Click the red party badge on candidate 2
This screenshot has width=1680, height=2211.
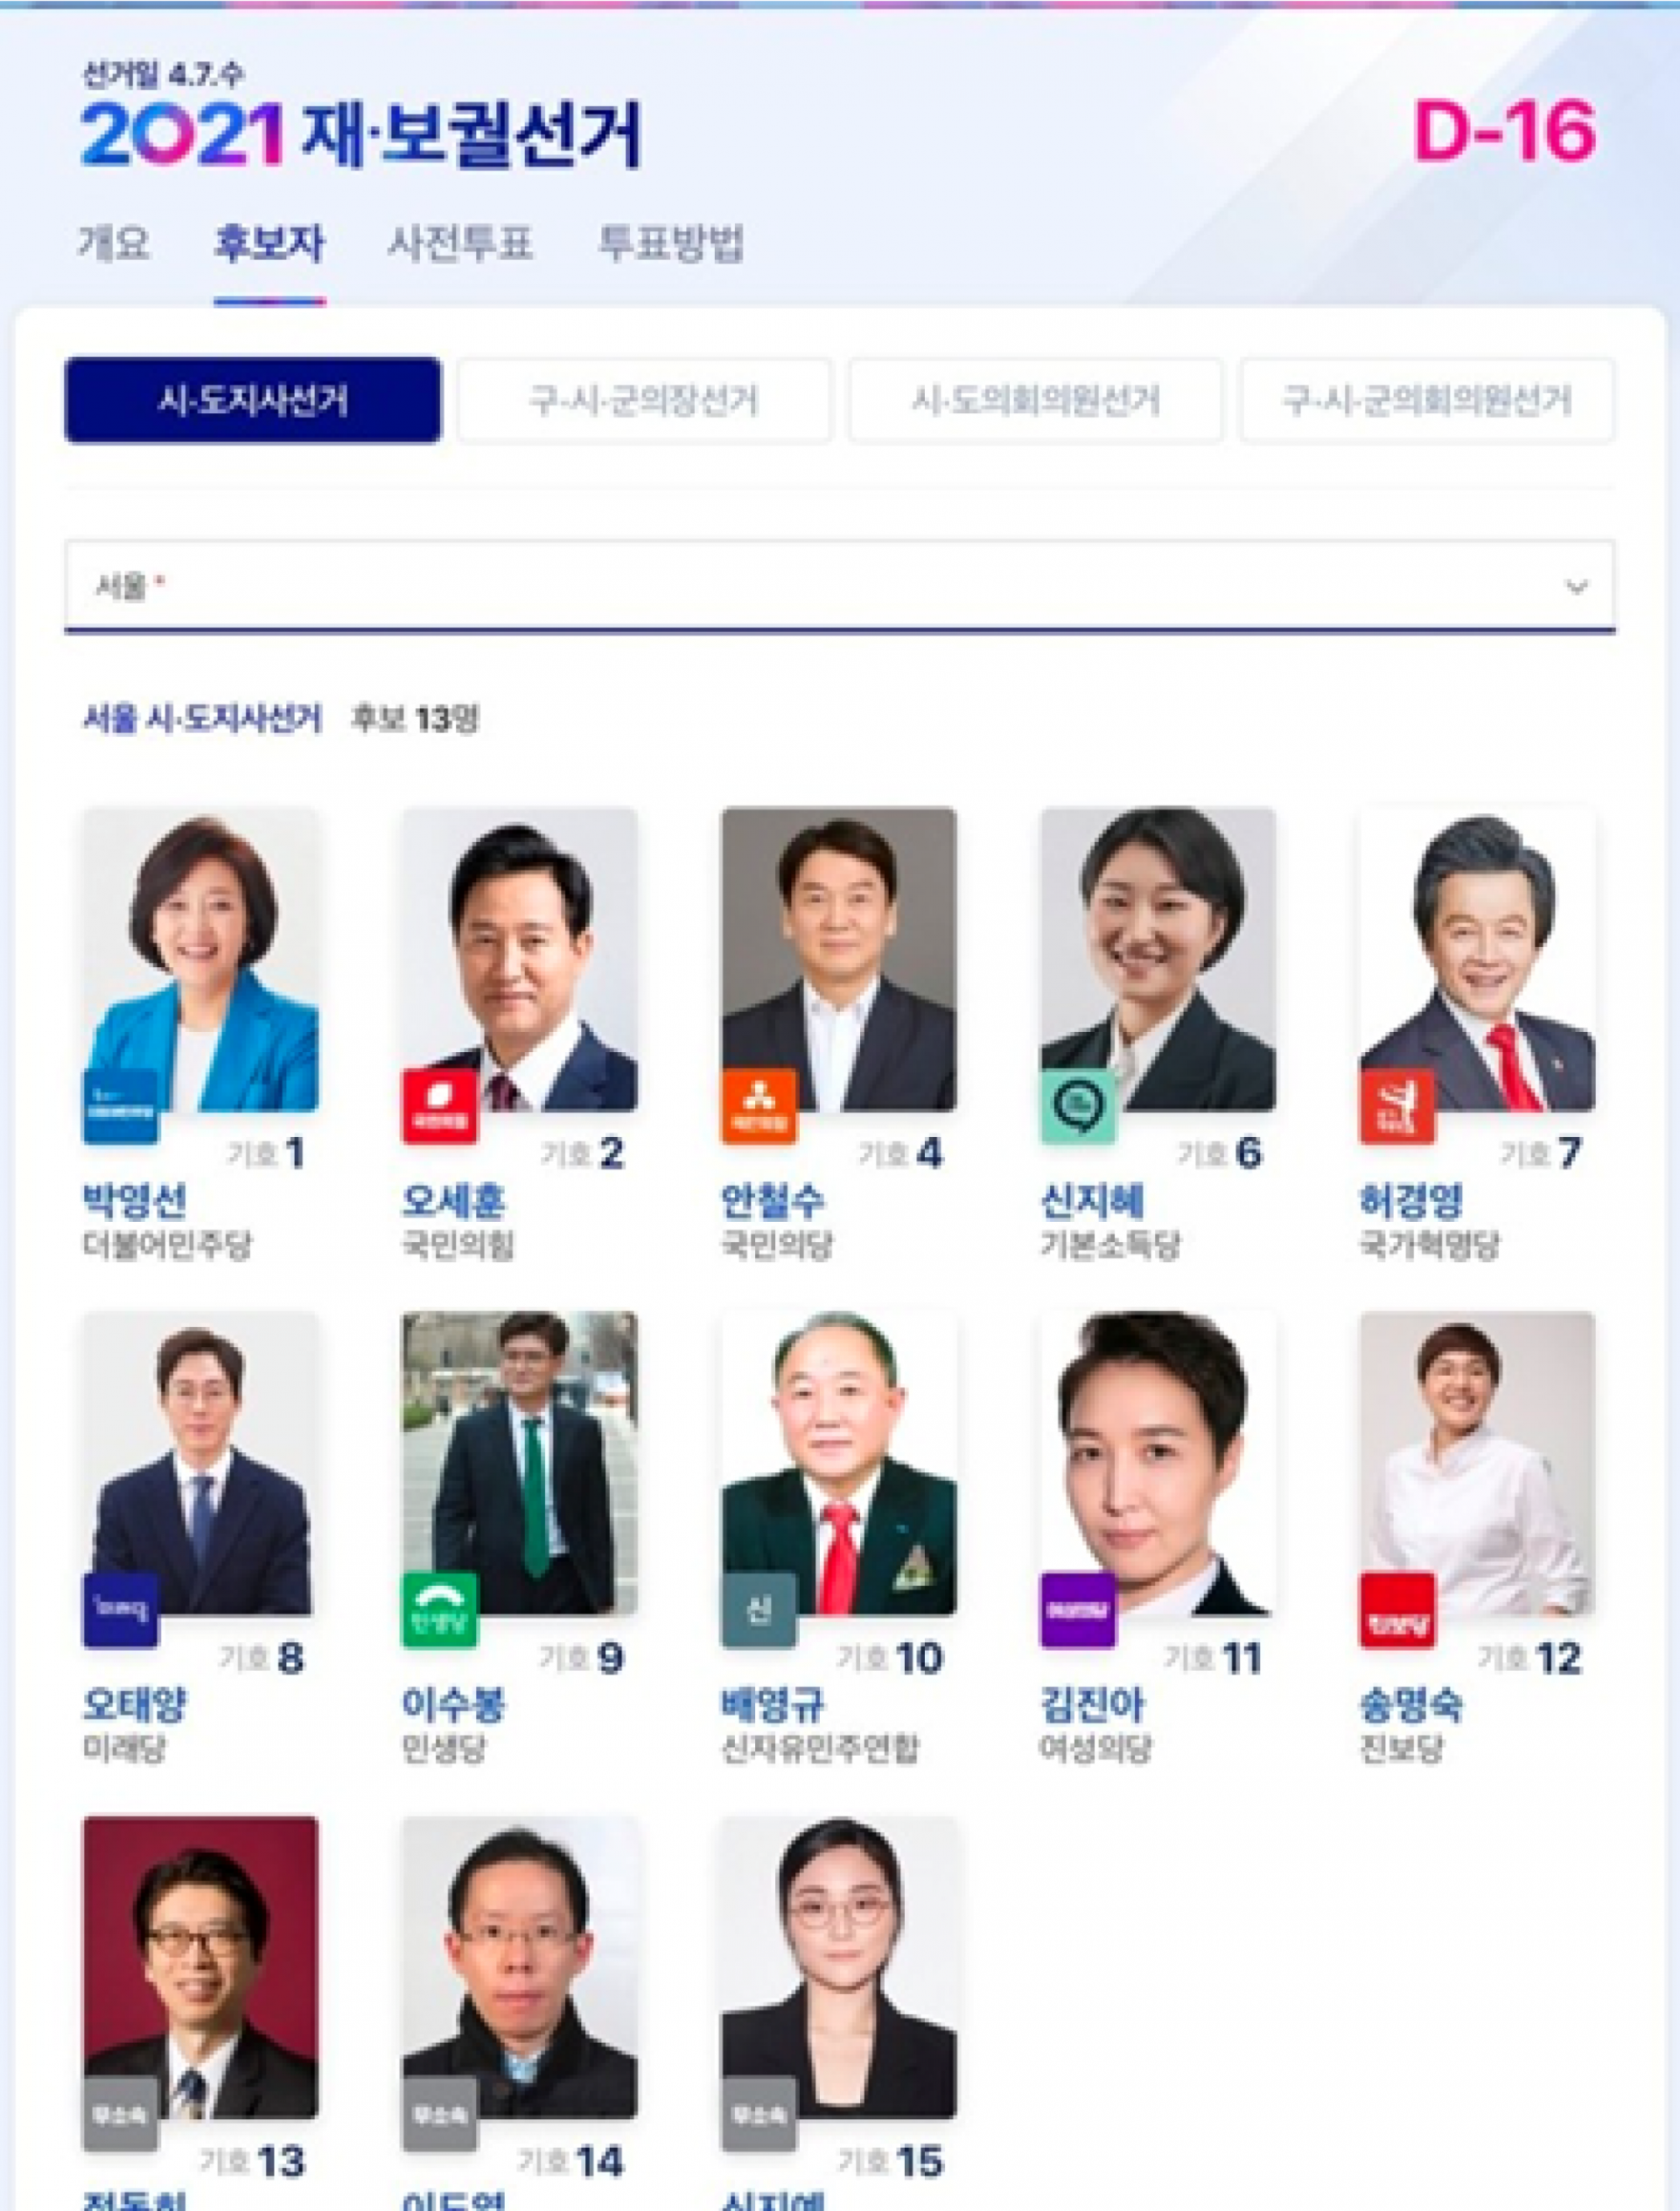[x=440, y=1106]
